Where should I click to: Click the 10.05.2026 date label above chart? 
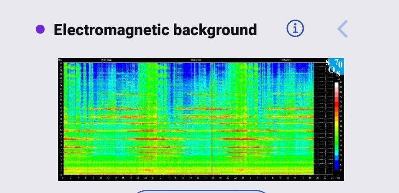[196, 60]
